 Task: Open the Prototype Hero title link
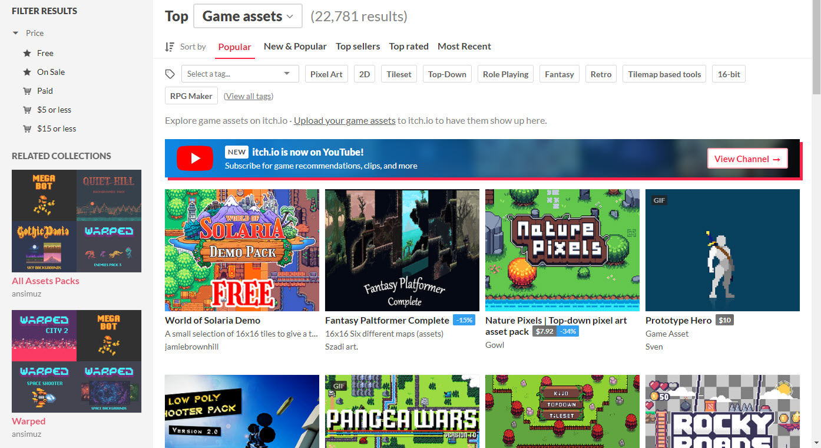pos(678,321)
